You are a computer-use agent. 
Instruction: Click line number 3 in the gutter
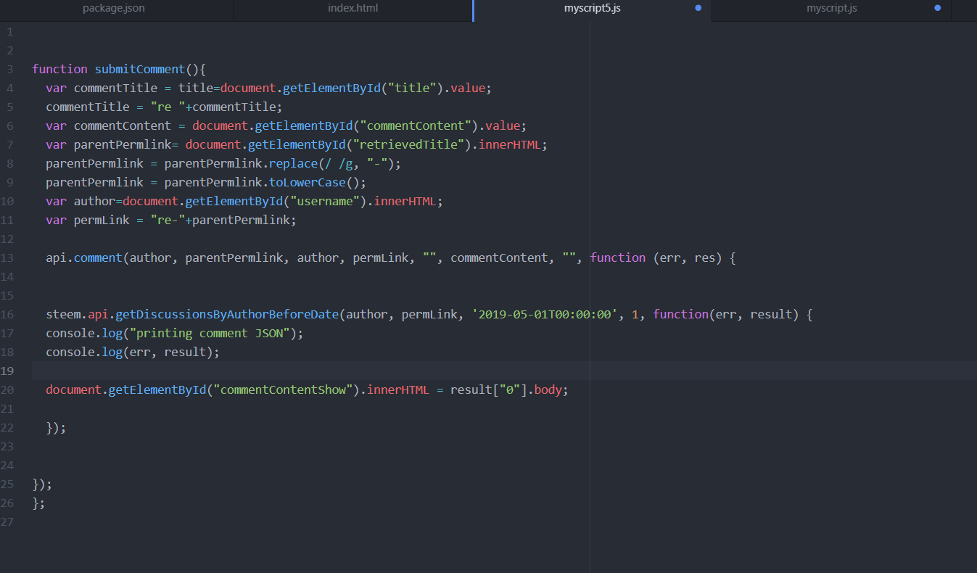[x=10, y=70]
